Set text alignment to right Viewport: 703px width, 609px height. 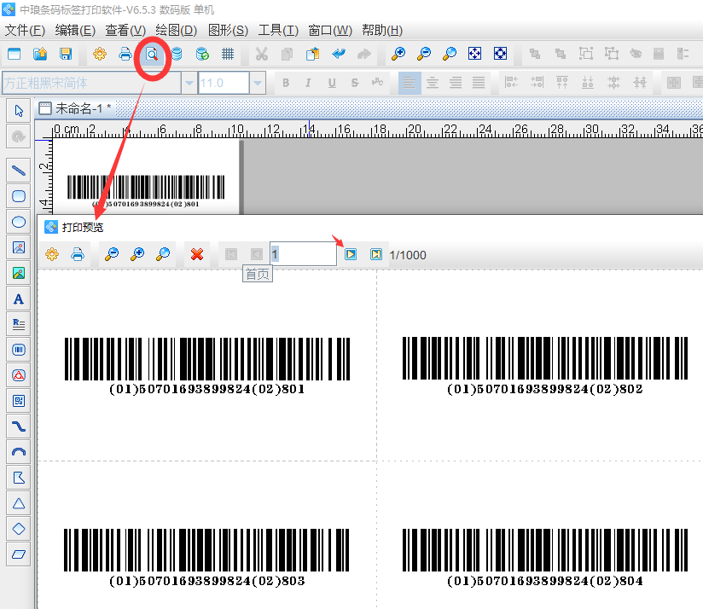pos(456,83)
